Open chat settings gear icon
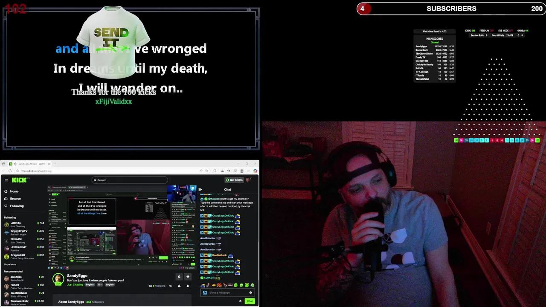 pos(240,301)
